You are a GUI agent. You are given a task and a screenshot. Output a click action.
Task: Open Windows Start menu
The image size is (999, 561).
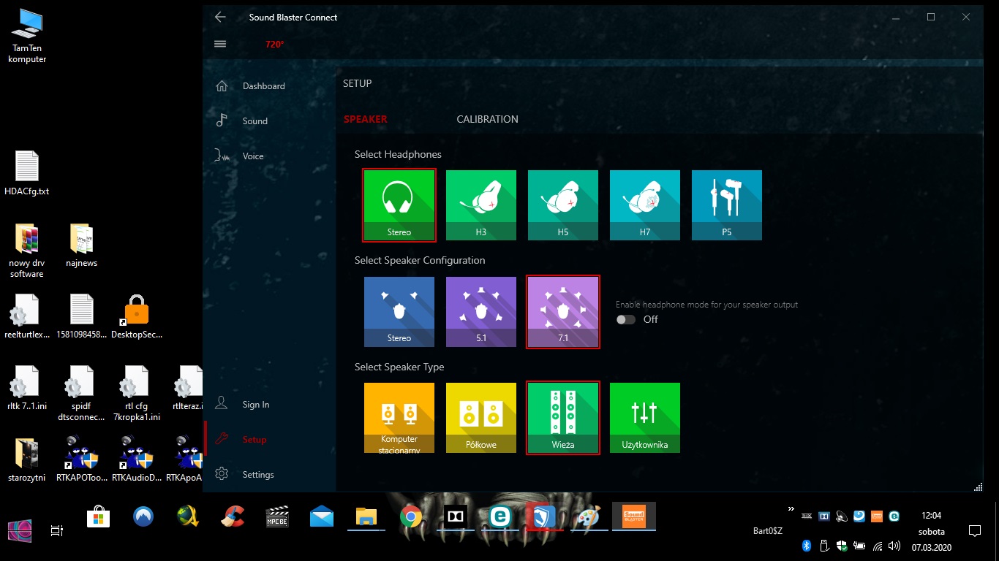coord(20,530)
